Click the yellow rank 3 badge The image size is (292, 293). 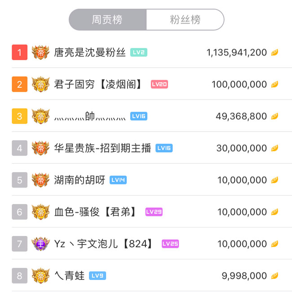19,116
